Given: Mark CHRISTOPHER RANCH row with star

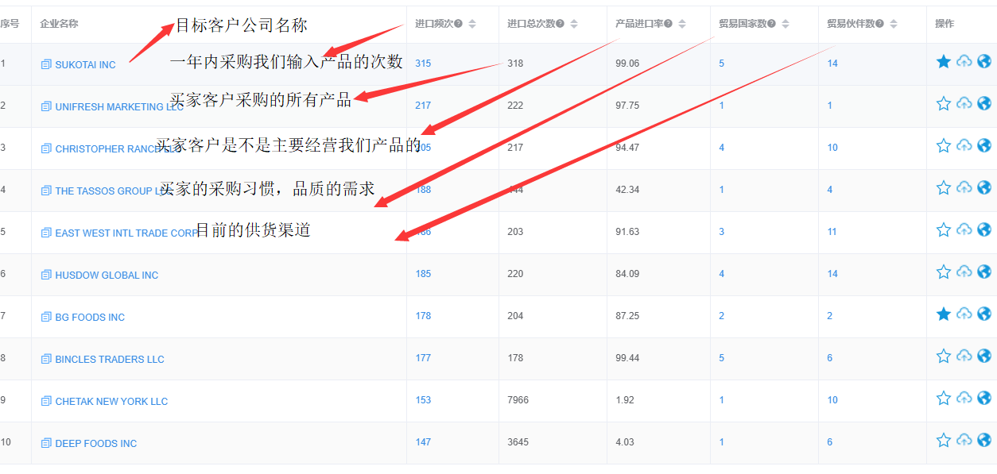Looking at the screenshot, I should pyautogui.click(x=944, y=145).
